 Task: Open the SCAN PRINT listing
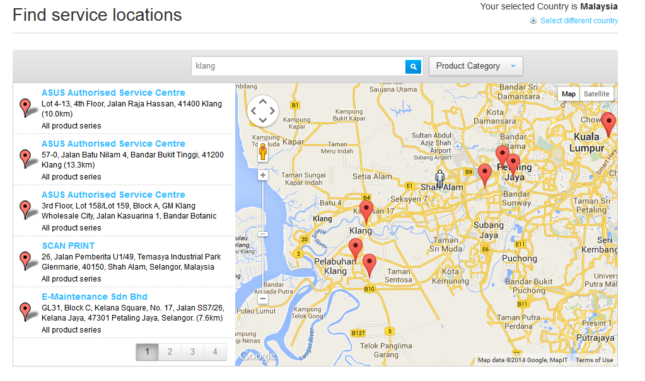click(68, 246)
